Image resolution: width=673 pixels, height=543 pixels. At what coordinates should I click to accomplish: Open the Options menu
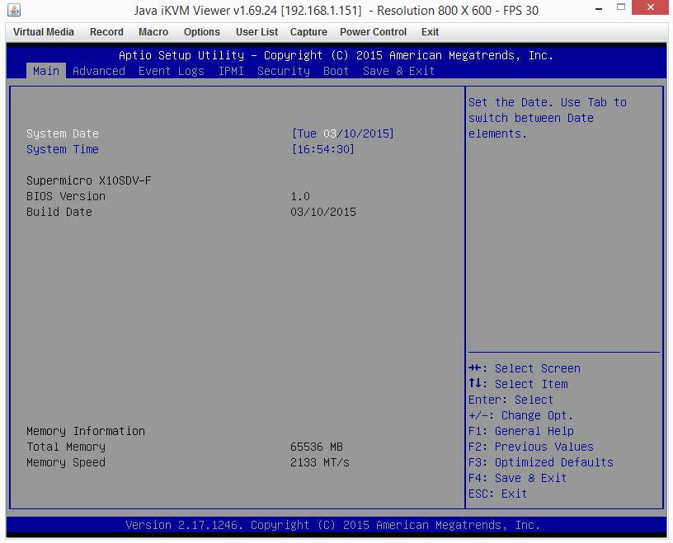[x=202, y=32]
